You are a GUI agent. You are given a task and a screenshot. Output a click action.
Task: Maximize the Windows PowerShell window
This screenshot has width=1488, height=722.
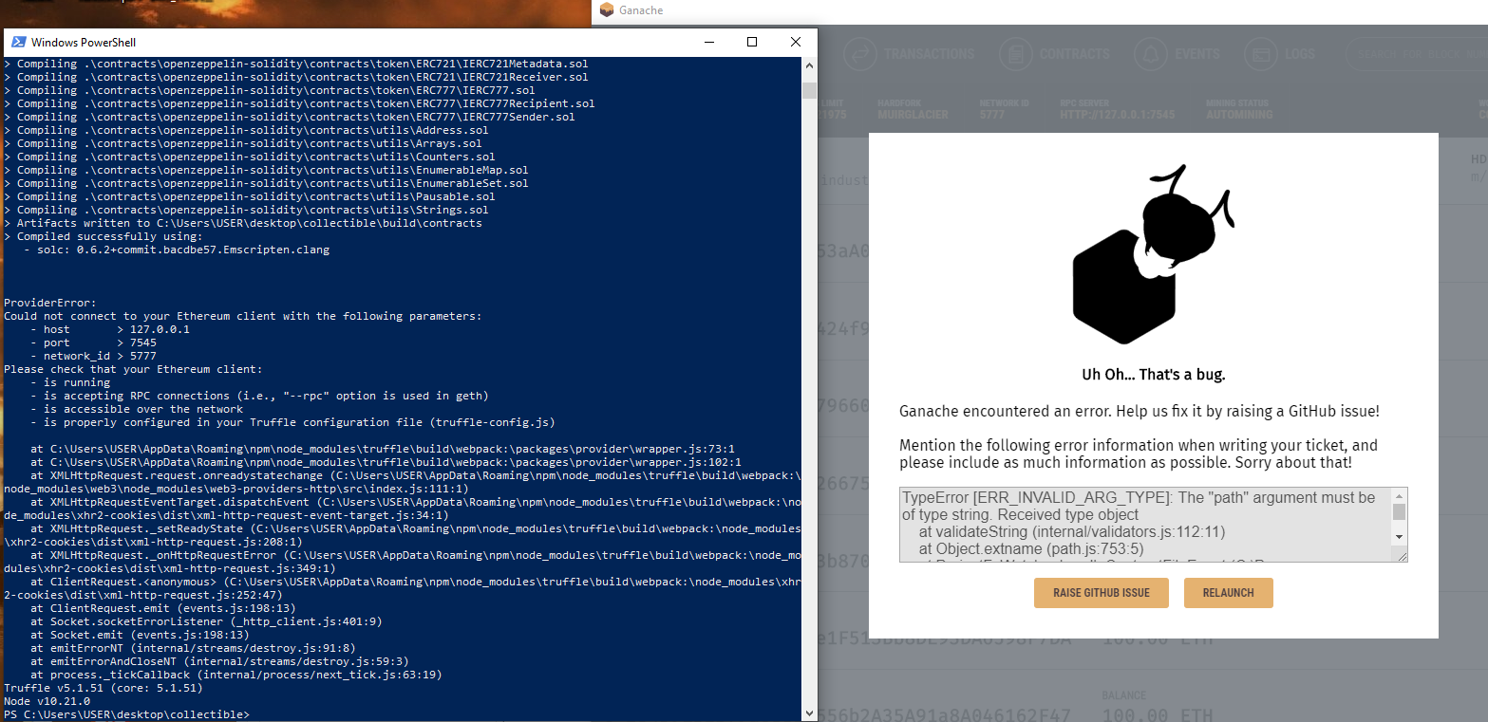point(751,42)
